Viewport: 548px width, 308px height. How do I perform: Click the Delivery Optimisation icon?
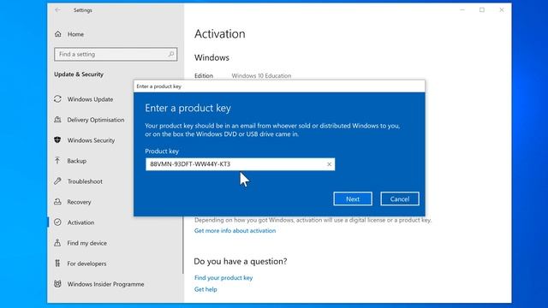coord(57,120)
